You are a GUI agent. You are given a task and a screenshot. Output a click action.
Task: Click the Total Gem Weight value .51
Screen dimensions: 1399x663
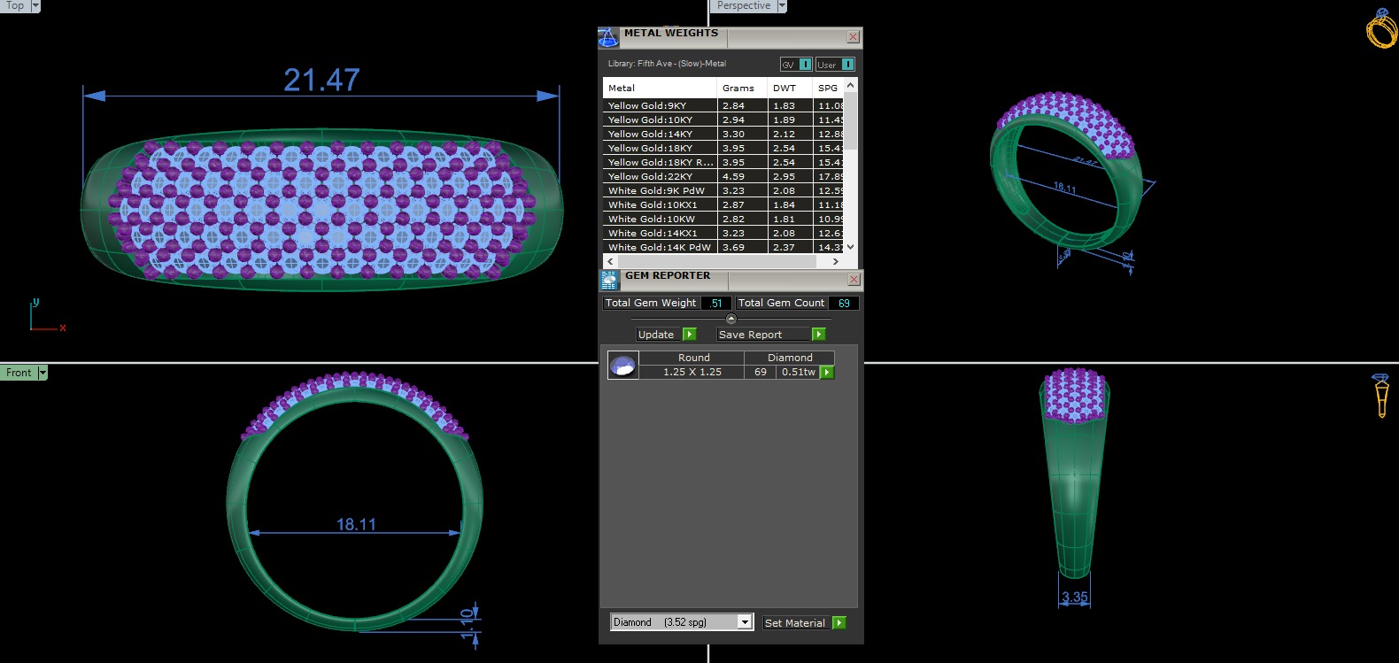click(x=715, y=303)
